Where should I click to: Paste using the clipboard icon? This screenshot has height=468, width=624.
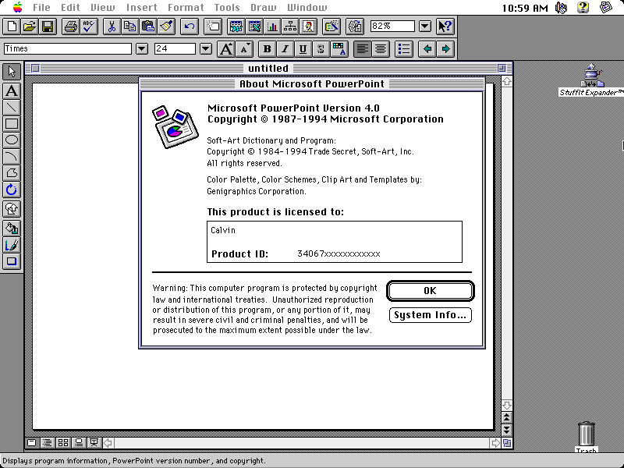point(147,27)
